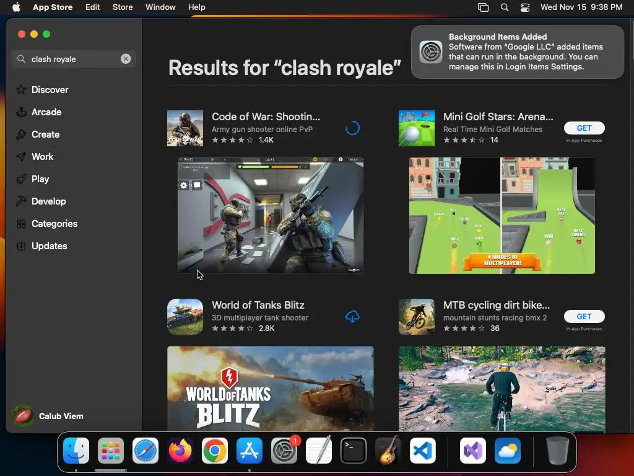Click the Calub Viem avatar picture
The height and width of the screenshot is (476, 634).
tap(23, 416)
